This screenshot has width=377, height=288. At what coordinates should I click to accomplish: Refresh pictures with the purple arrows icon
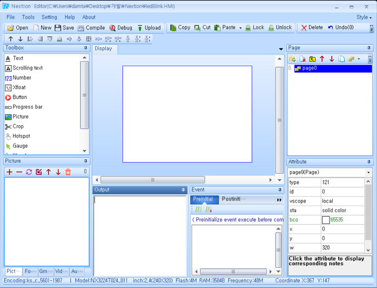pyautogui.click(x=29, y=172)
